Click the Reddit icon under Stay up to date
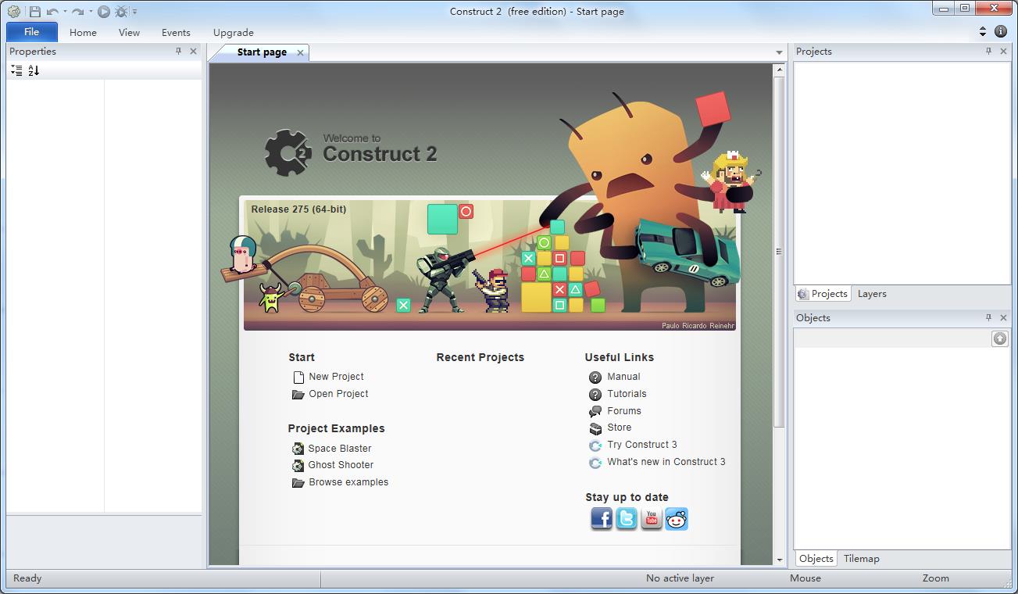The width and height of the screenshot is (1018, 594). pyautogui.click(x=677, y=518)
